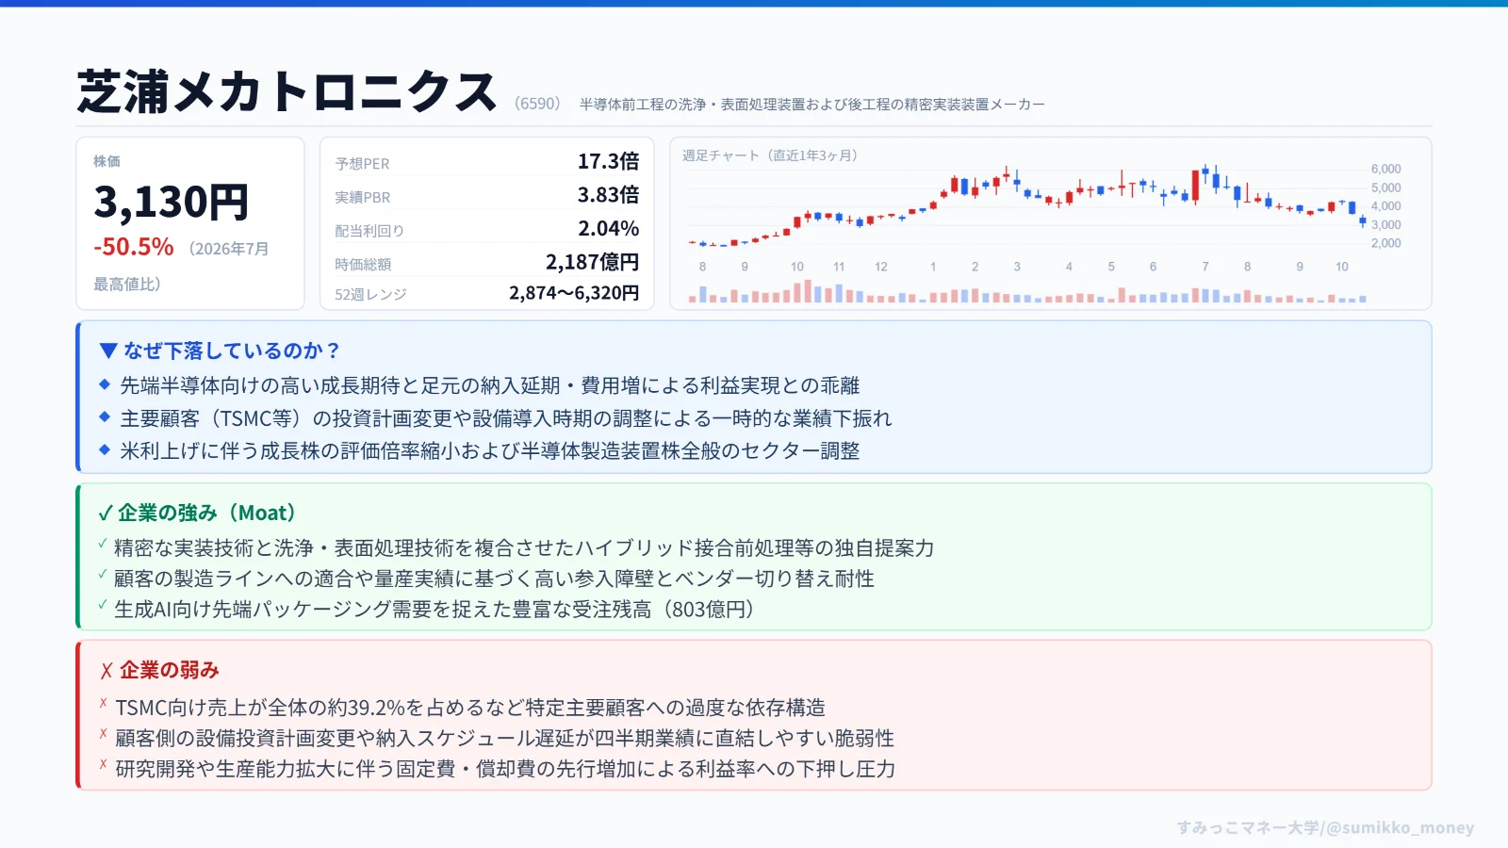Image resolution: width=1508 pixels, height=848 pixels.
Task: Click the 実績PBR value 3.83倍
Action: (608, 195)
